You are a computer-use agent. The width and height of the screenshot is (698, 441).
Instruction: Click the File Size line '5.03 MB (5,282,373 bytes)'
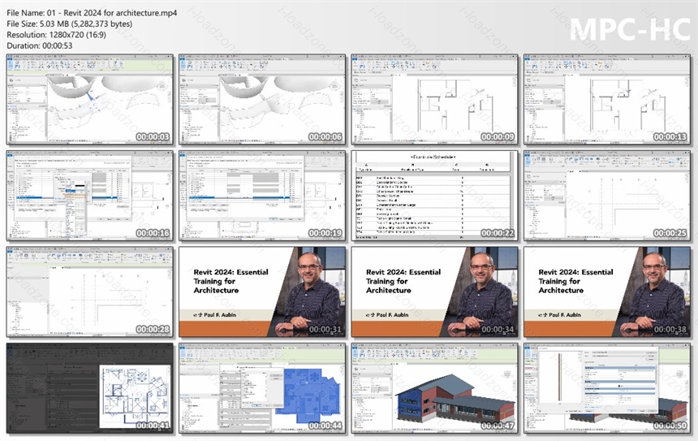[70, 24]
